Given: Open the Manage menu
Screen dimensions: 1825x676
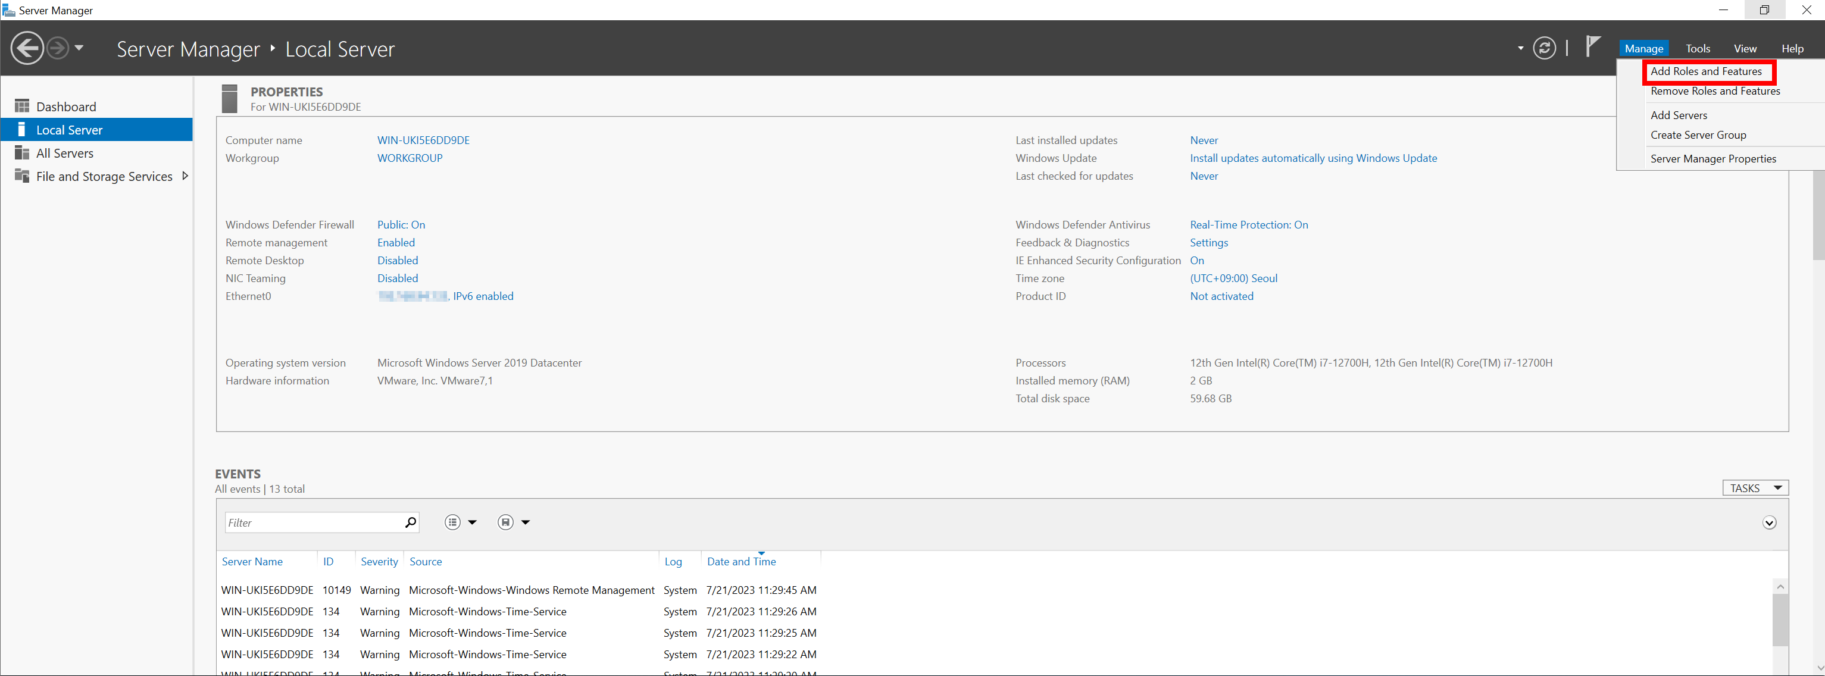Looking at the screenshot, I should pyautogui.click(x=1643, y=48).
